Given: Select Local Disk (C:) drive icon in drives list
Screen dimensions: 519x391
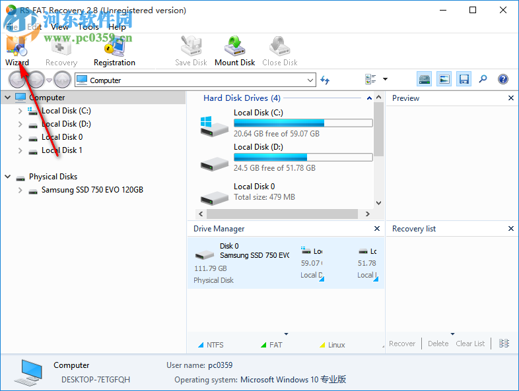Looking at the screenshot, I should tap(214, 126).
